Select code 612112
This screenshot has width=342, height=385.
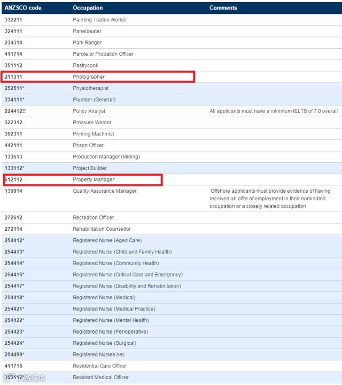[x=13, y=179]
